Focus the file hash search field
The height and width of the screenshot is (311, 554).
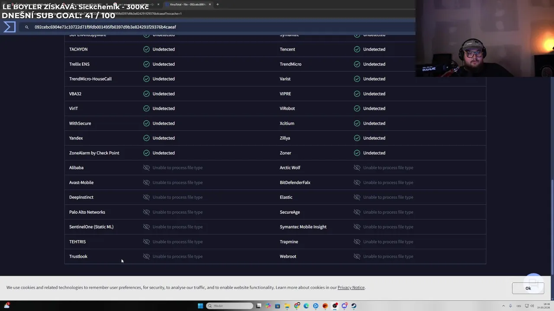coord(216,27)
